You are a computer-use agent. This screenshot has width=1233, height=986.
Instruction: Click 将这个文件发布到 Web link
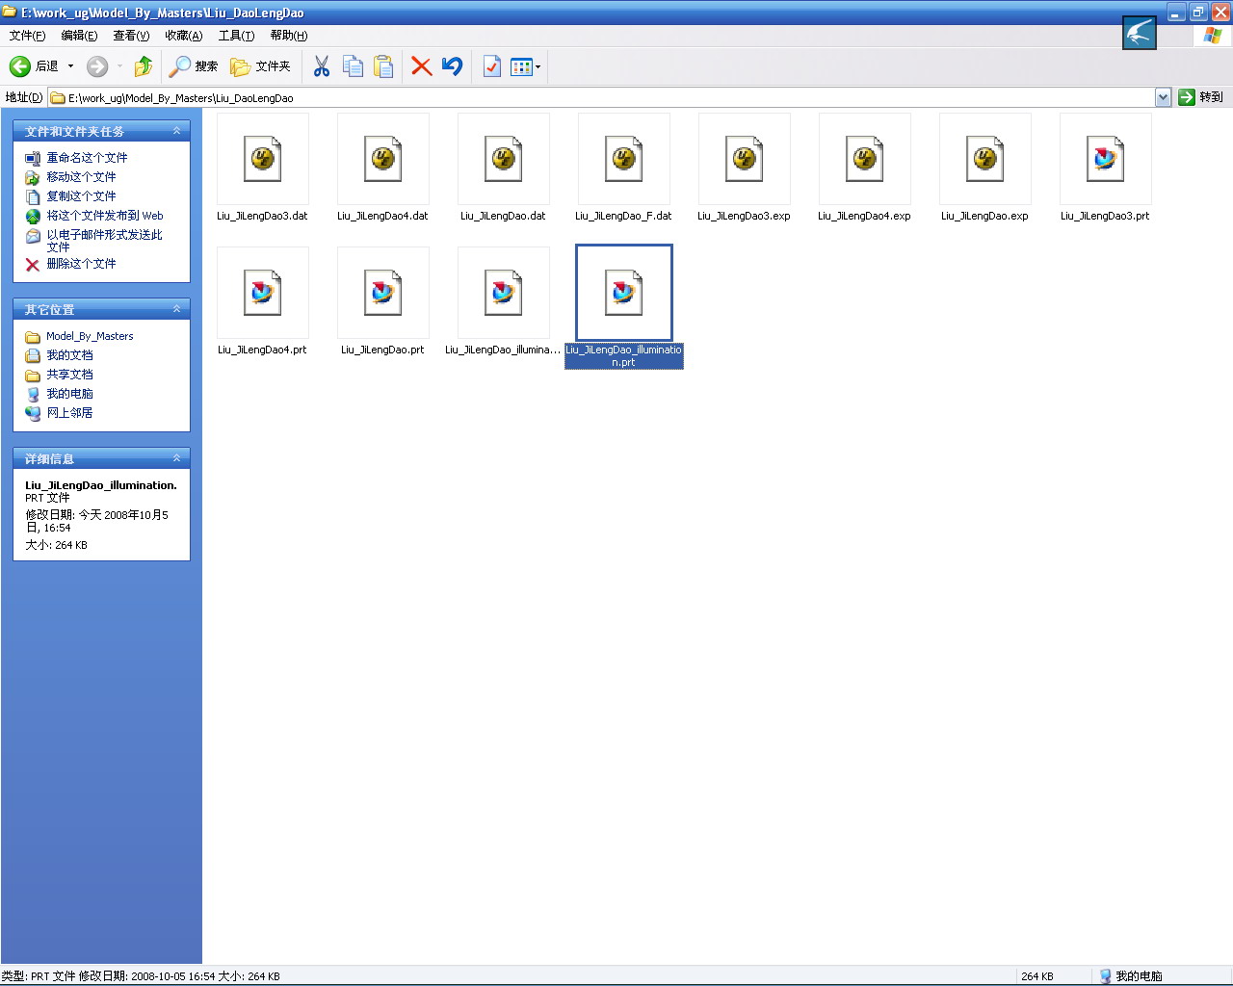[x=105, y=216]
